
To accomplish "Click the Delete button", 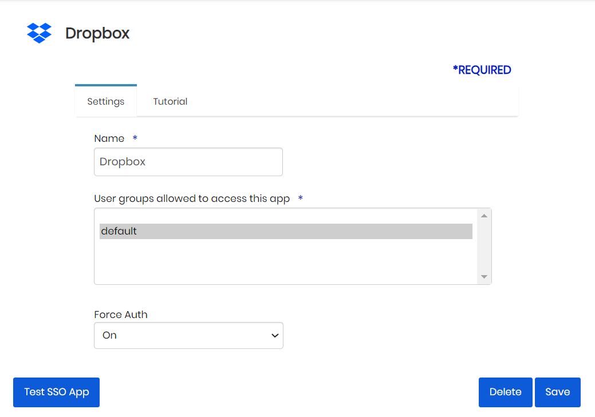I will pyautogui.click(x=505, y=392).
